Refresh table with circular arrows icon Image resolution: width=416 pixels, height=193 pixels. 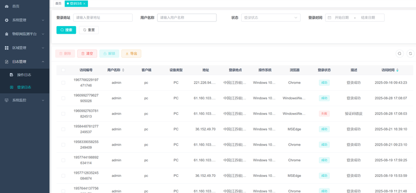point(410,54)
